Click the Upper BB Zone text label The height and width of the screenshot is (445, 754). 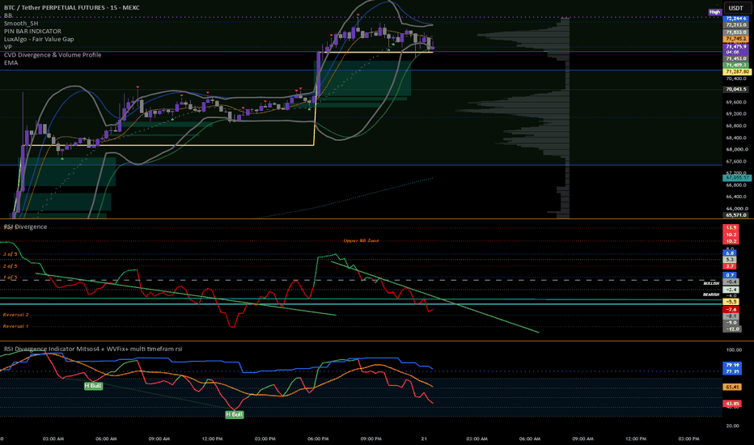pos(361,240)
